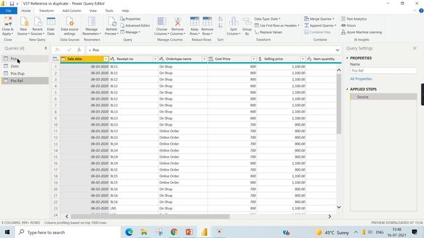Open the All Properties link
The width and height of the screenshot is (424, 238).
coord(361,79)
